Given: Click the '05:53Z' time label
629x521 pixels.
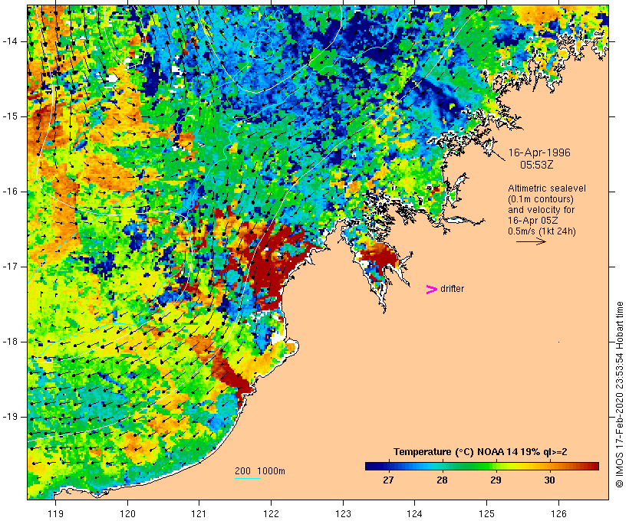Looking at the screenshot, I should click(x=537, y=165).
